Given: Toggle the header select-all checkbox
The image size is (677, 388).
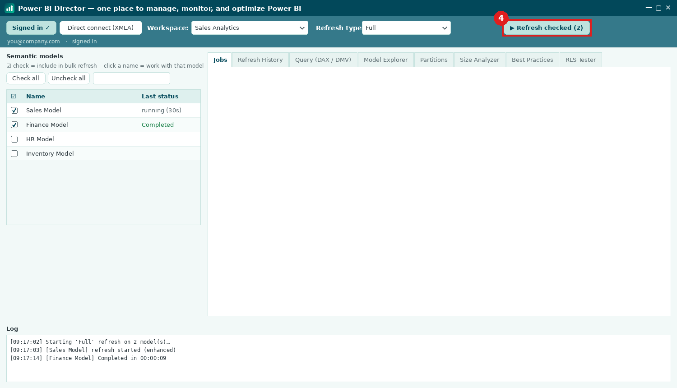Looking at the screenshot, I should [14, 97].
